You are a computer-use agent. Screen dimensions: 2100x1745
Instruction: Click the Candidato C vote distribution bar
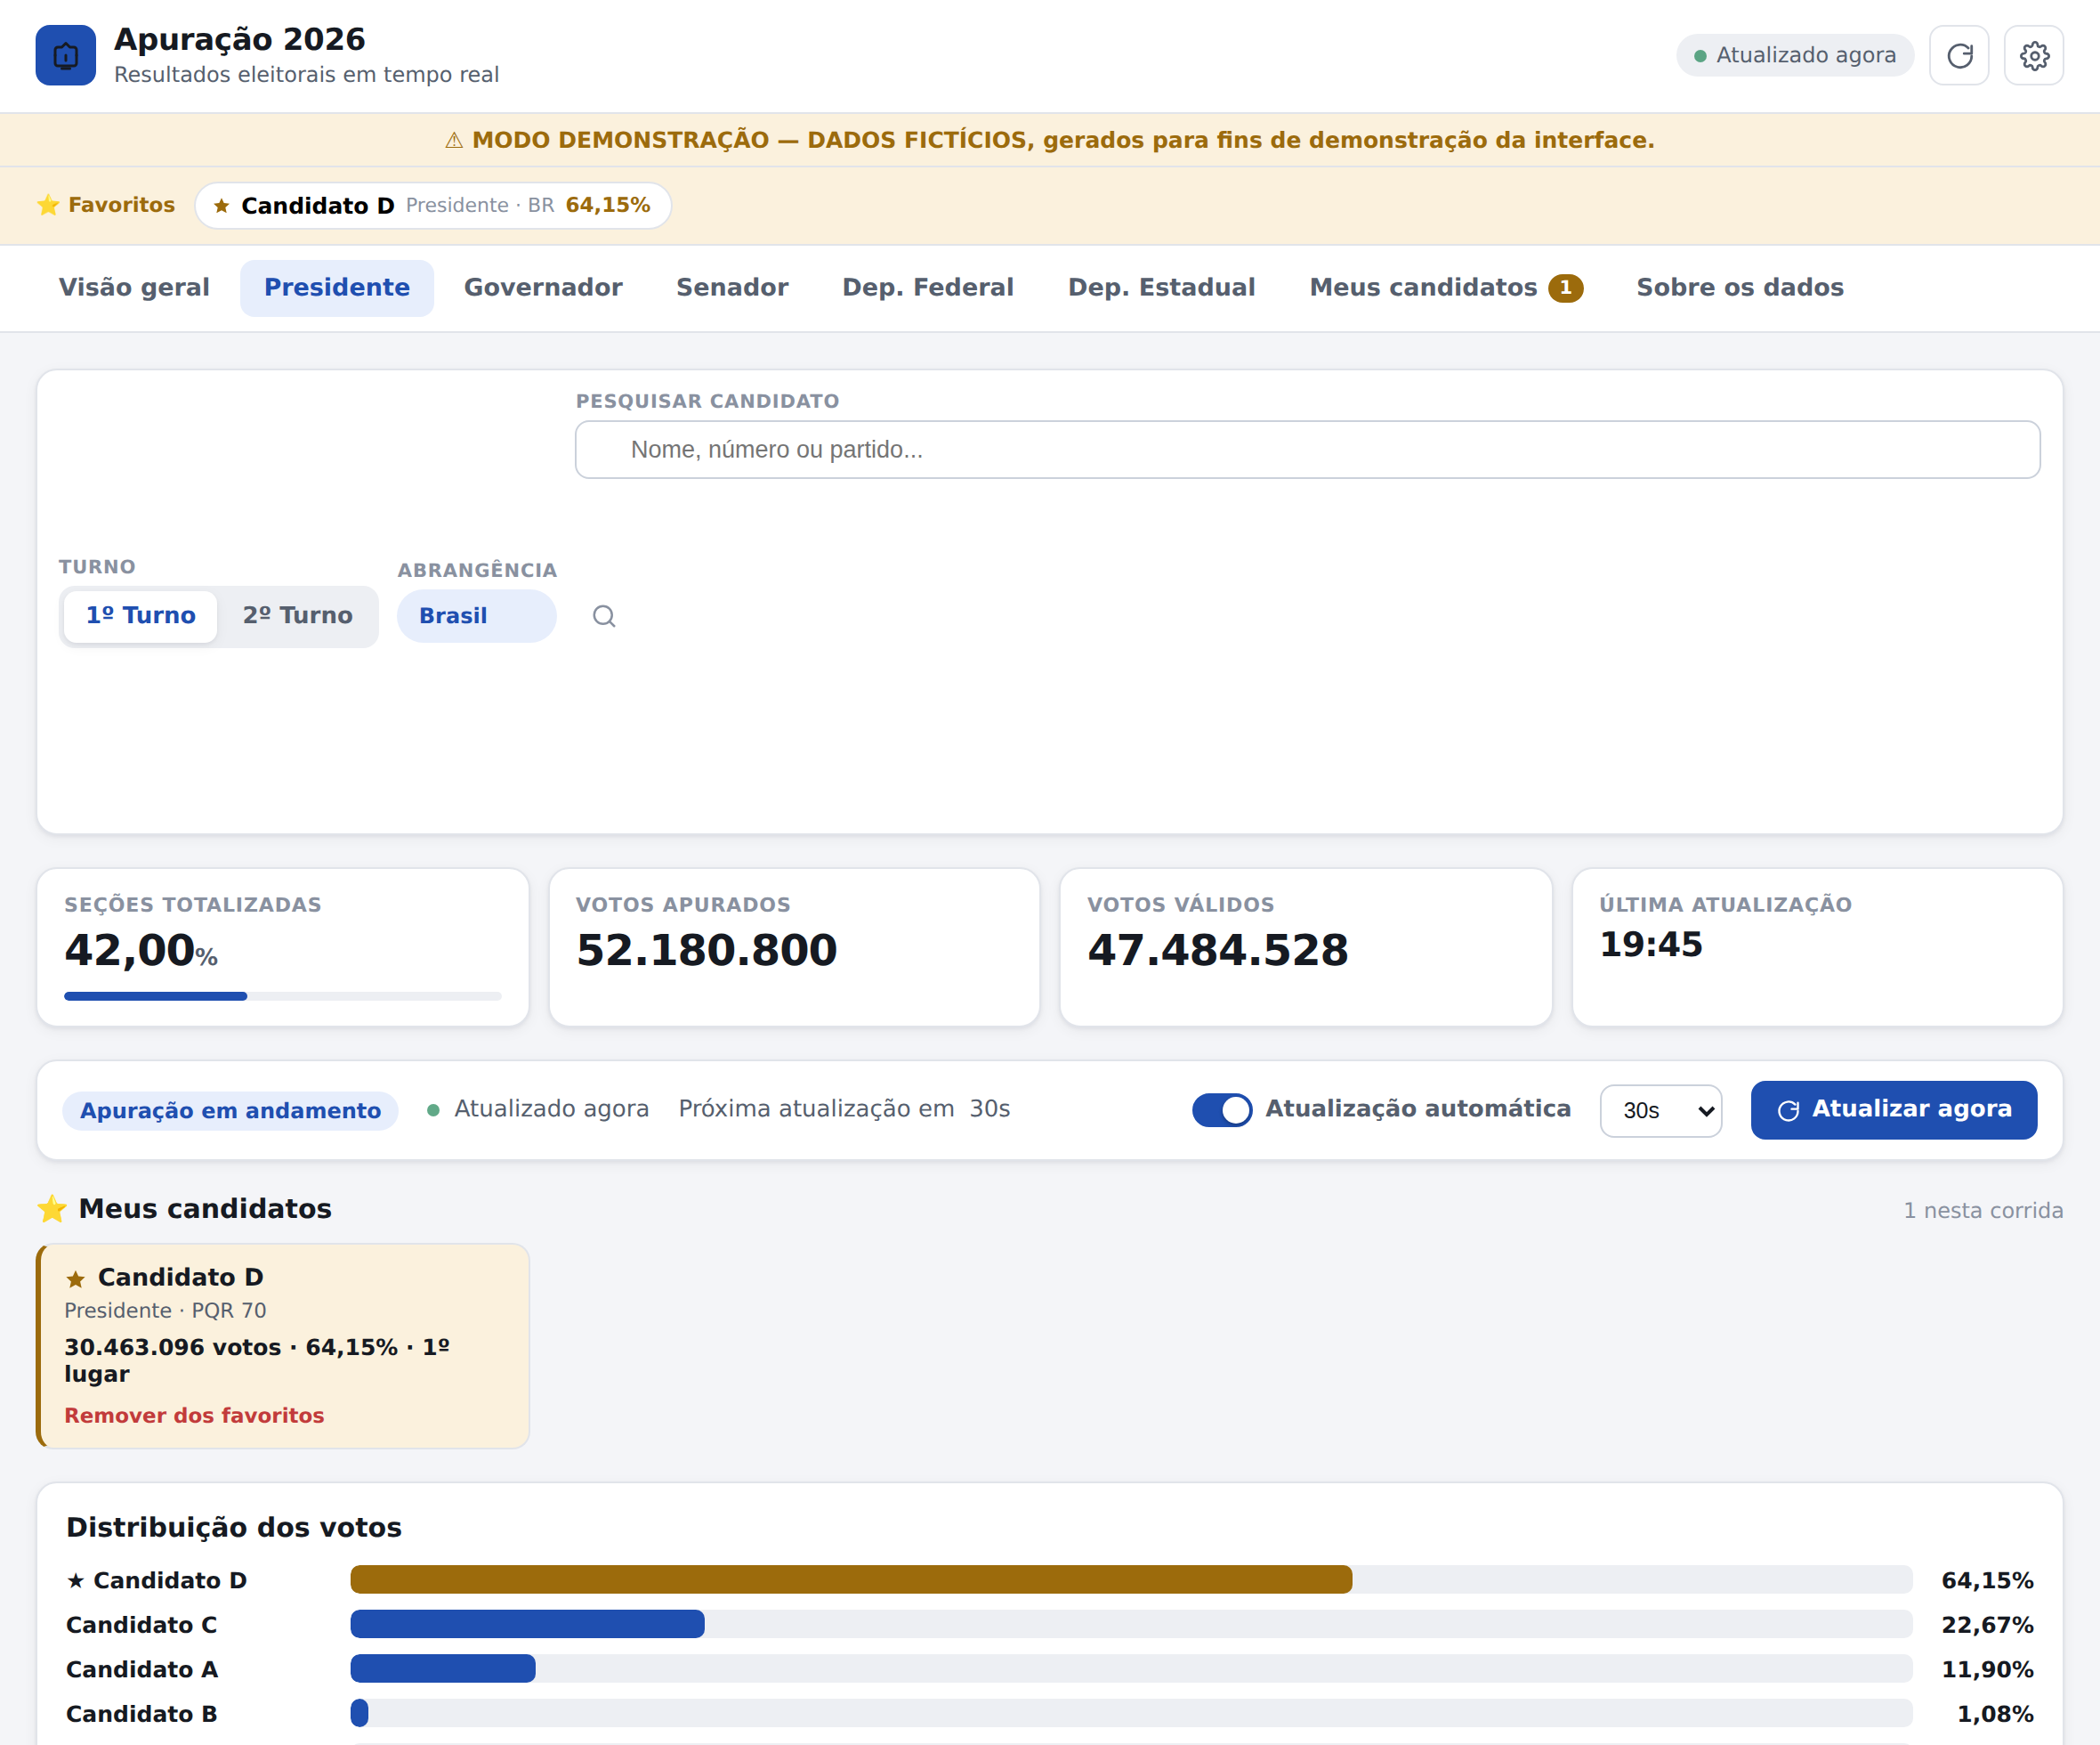pyautogui.click(x=1131, y=1624)
